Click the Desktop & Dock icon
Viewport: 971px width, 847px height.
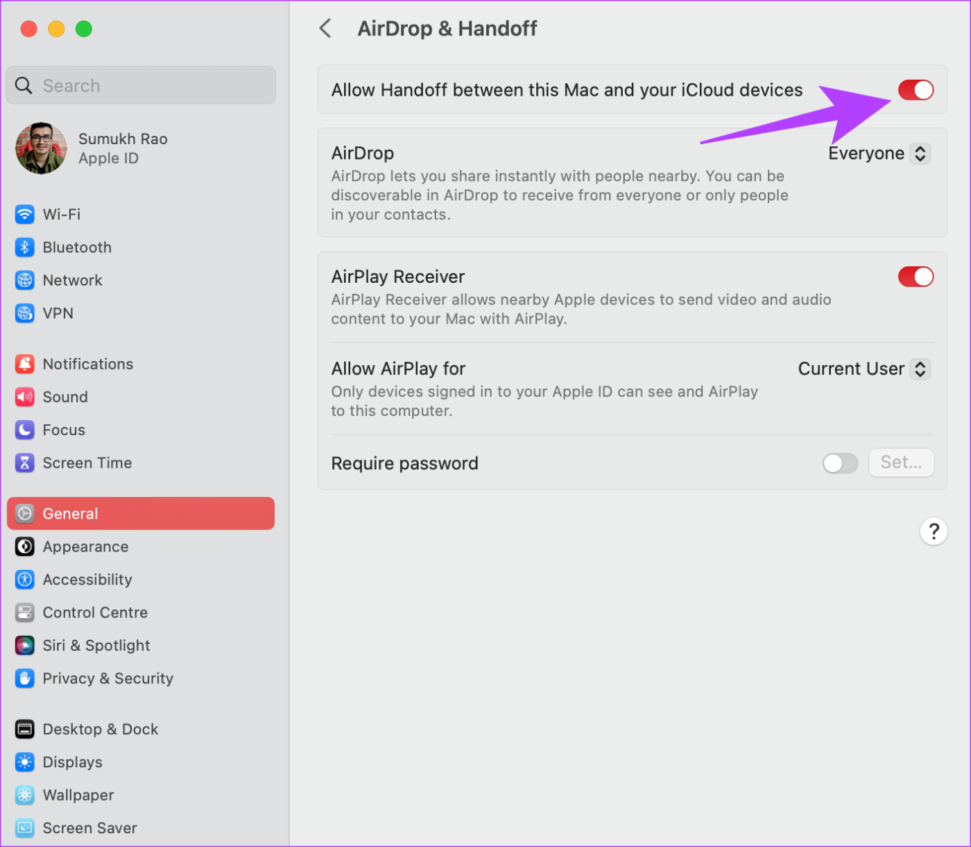point(25,729)
